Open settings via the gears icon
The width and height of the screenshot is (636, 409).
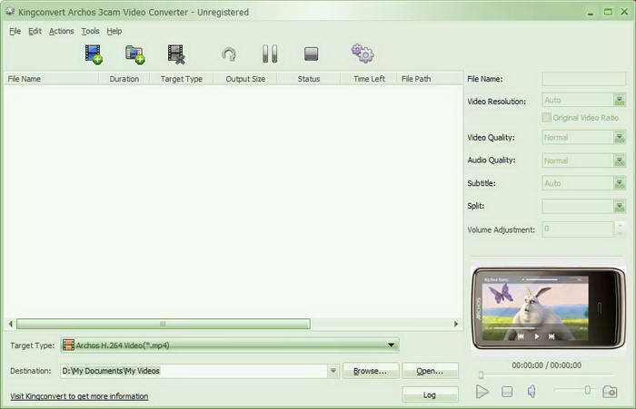[363, 54]
